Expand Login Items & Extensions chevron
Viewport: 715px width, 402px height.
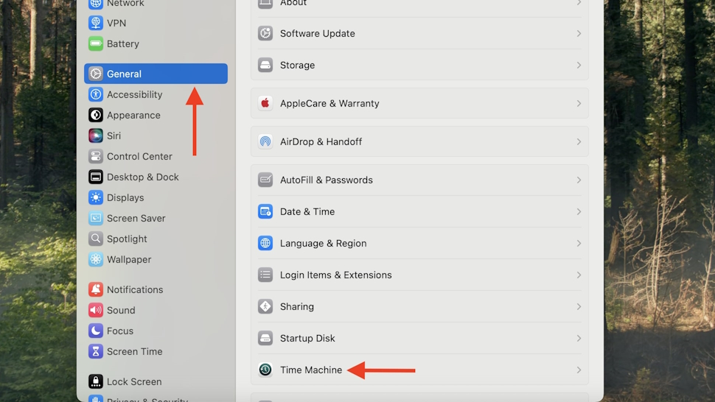tap(579, 275)
